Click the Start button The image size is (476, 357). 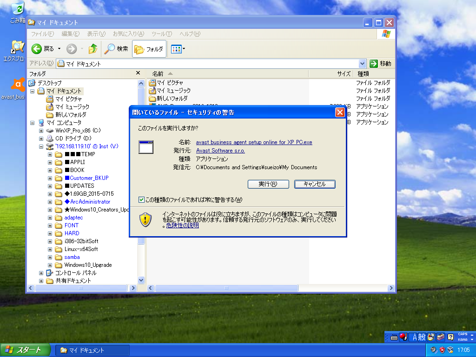pyautogui.click(x=25, y=350)
